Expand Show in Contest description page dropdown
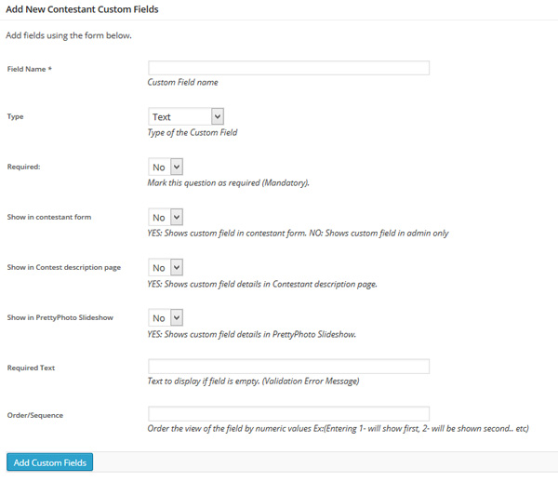The image size is (558, 482). coord(166,267)
